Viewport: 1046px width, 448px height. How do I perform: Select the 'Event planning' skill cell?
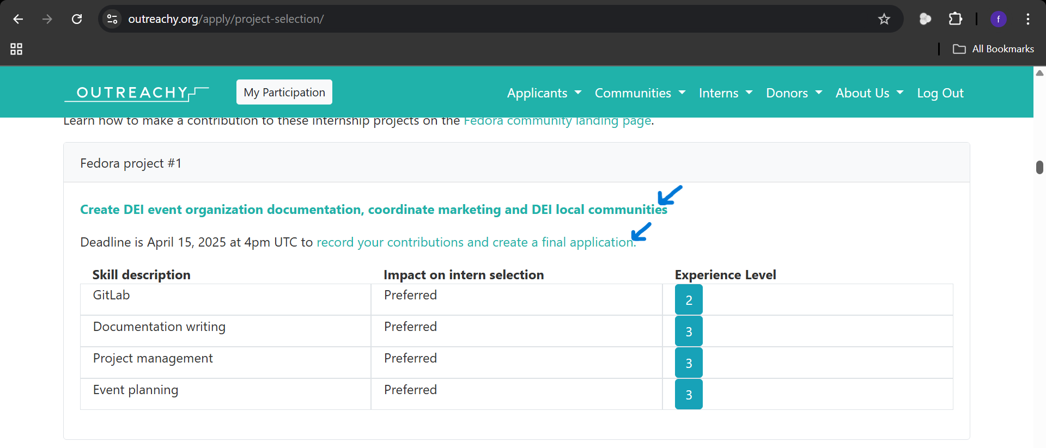(x=226, y=394)
